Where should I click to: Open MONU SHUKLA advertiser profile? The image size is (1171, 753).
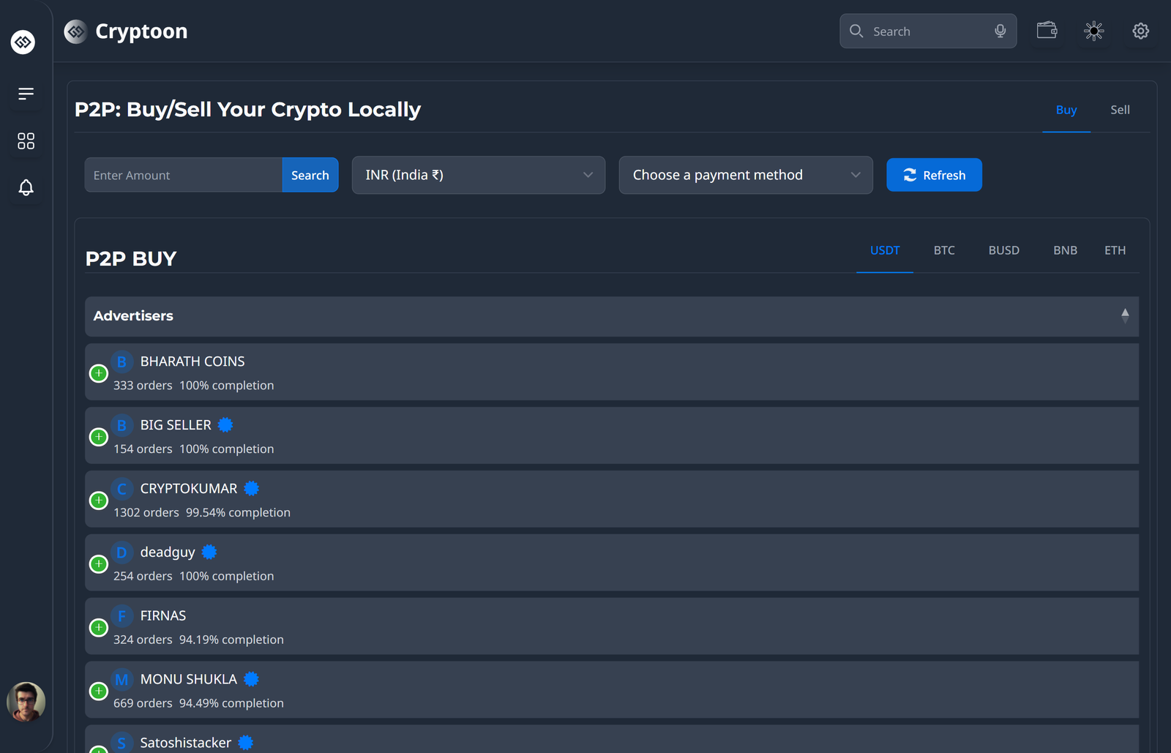tap(189, 678)
